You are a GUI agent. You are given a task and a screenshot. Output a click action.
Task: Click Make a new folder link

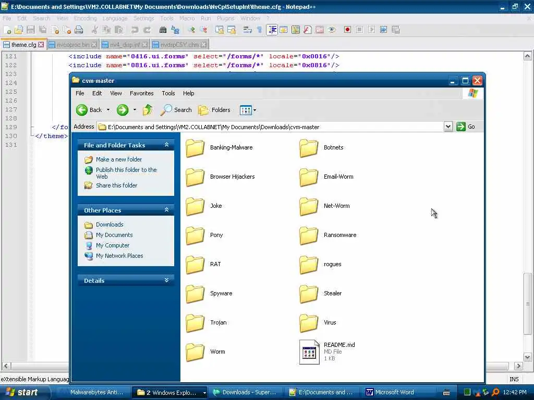tap(119, 159)
